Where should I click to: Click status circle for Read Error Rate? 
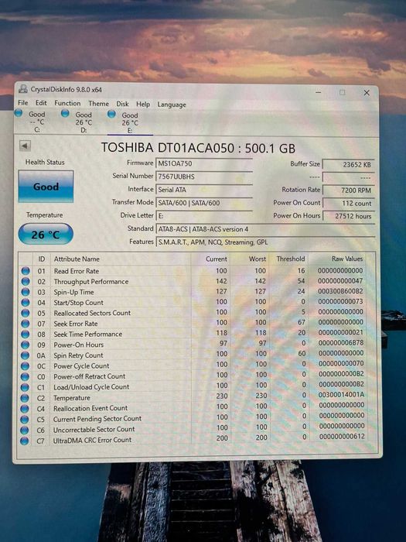pos(26,271)
